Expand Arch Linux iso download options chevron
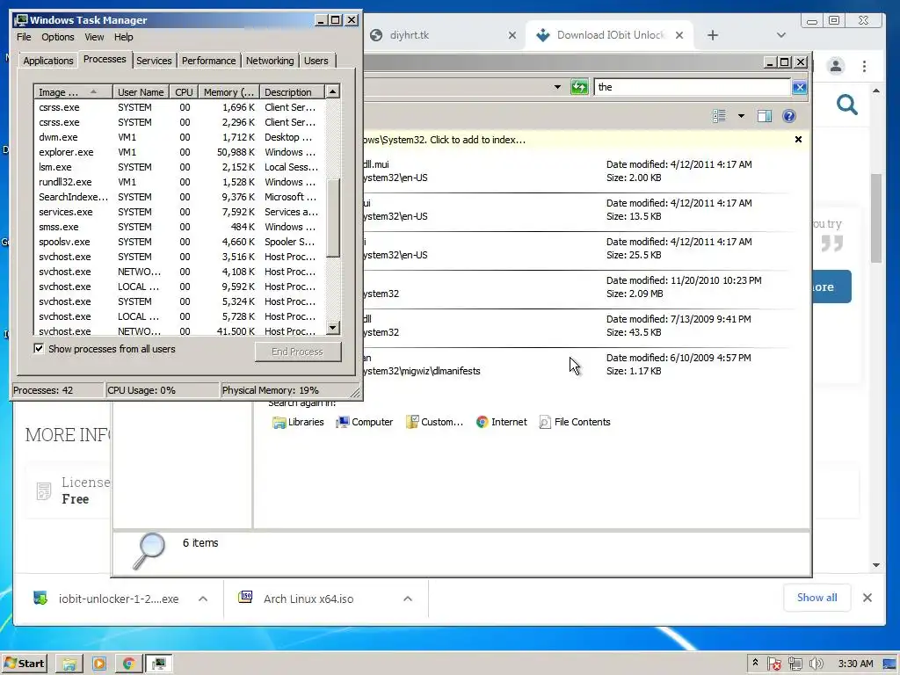900x675 pixels. click(408, 599)
